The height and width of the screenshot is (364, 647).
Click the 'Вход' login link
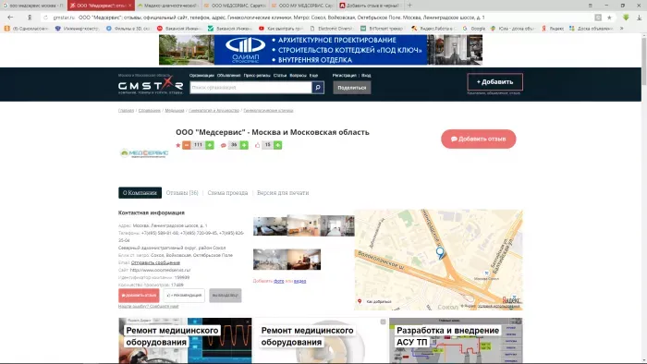pyautogui.click(x=366, y=76)
